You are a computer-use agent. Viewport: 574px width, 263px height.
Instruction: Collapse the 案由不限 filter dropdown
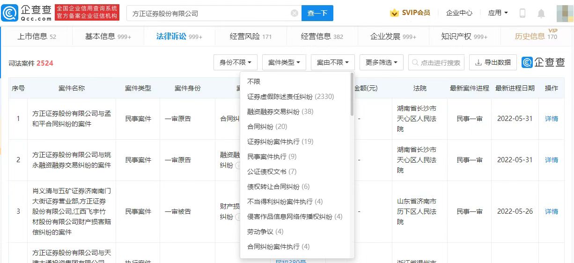coord(333,62)
